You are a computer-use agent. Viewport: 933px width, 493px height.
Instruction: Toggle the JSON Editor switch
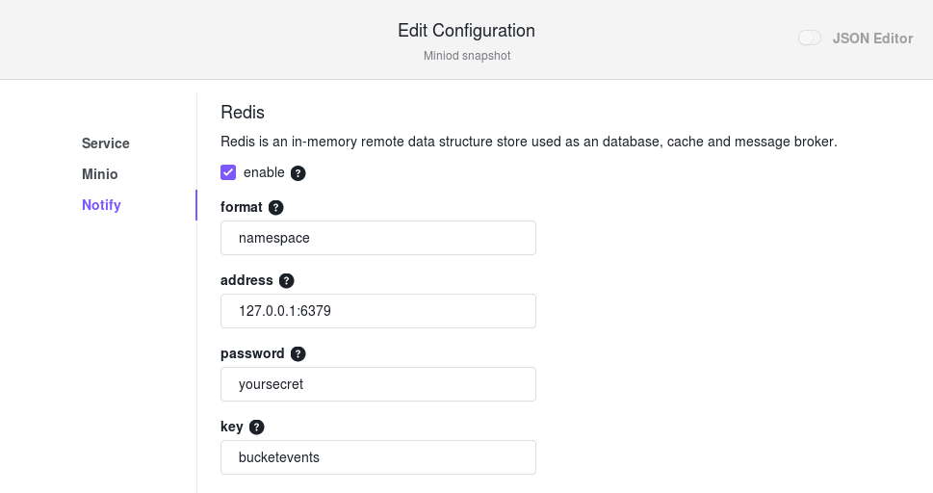click(x=809, y=39)
